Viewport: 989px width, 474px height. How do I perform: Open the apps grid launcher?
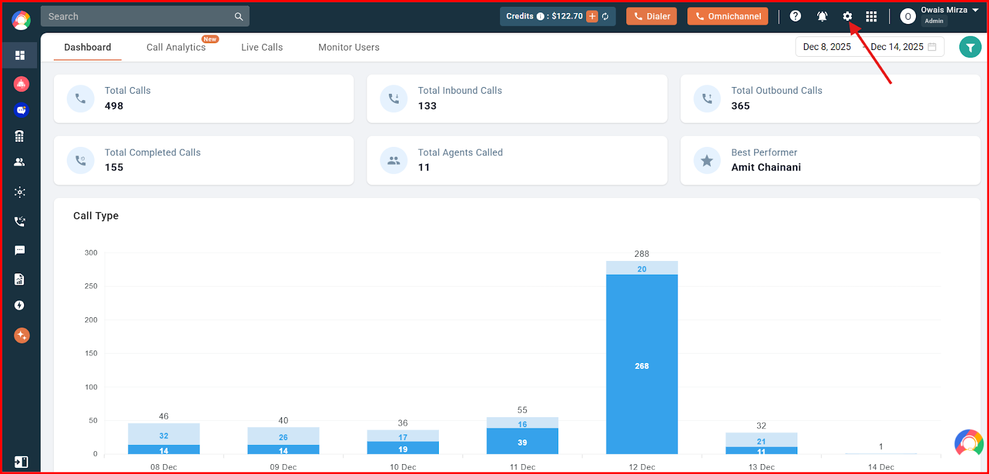click(x=872, y=17)
